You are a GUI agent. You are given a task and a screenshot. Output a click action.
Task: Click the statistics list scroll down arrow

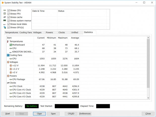pos(148,98)
